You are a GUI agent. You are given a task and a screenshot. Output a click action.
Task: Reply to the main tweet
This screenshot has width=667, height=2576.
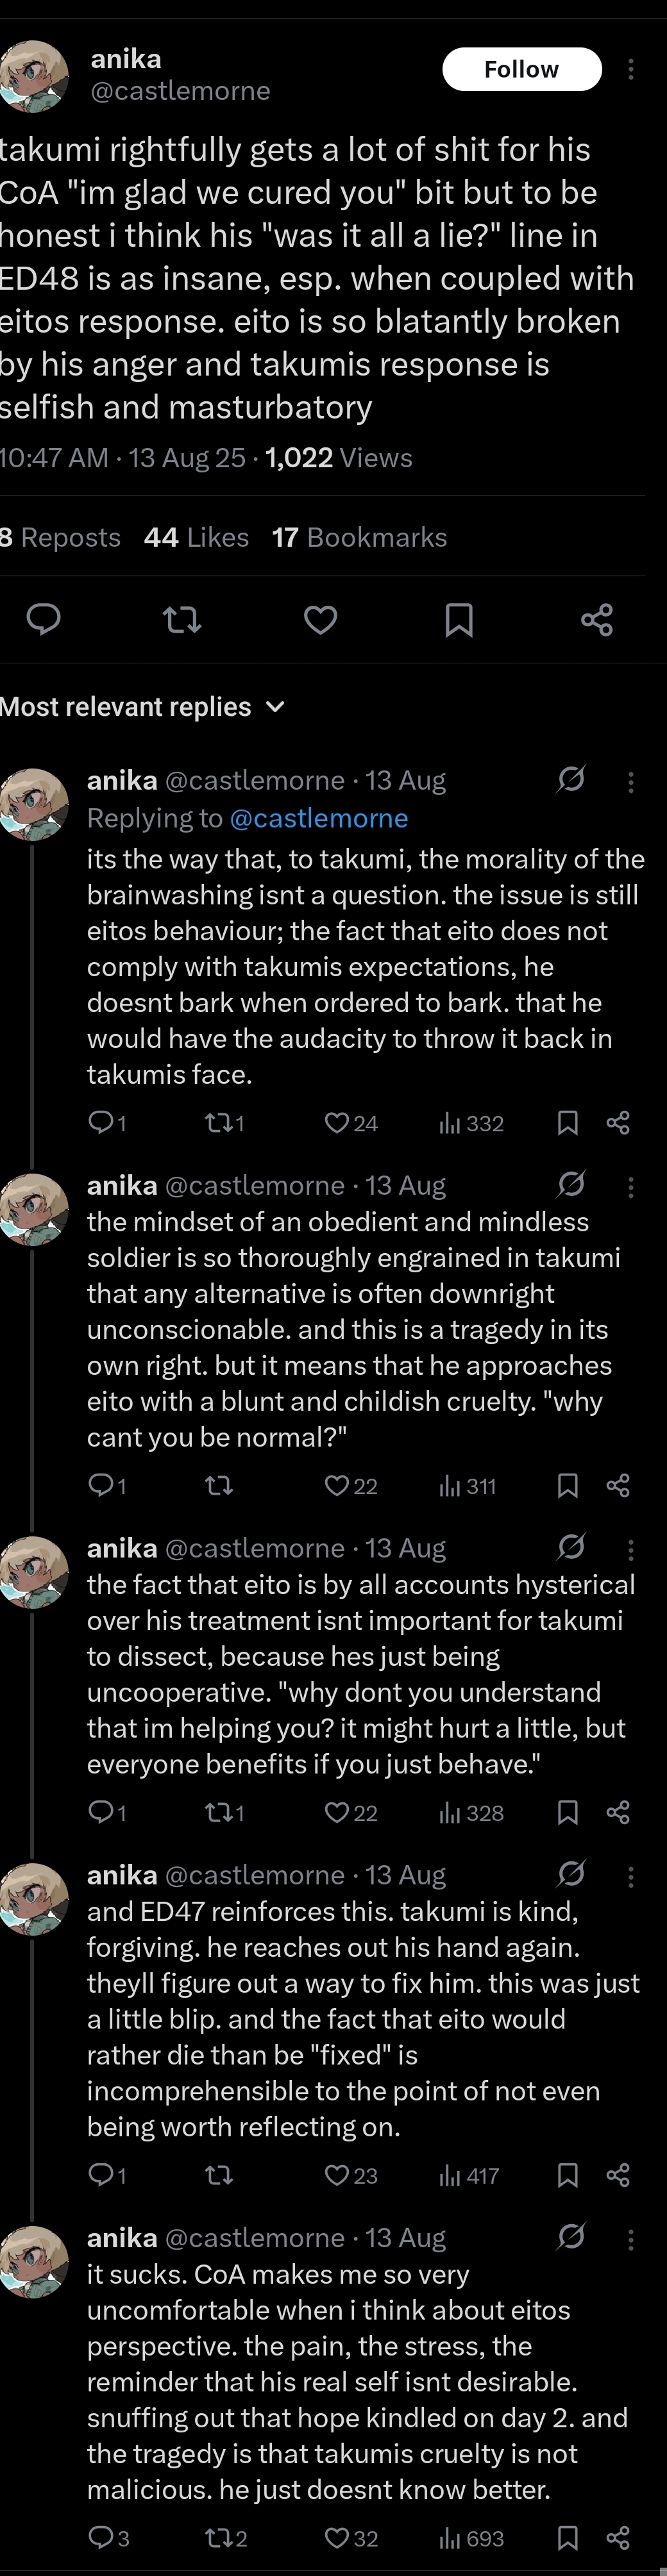point(43,620)
